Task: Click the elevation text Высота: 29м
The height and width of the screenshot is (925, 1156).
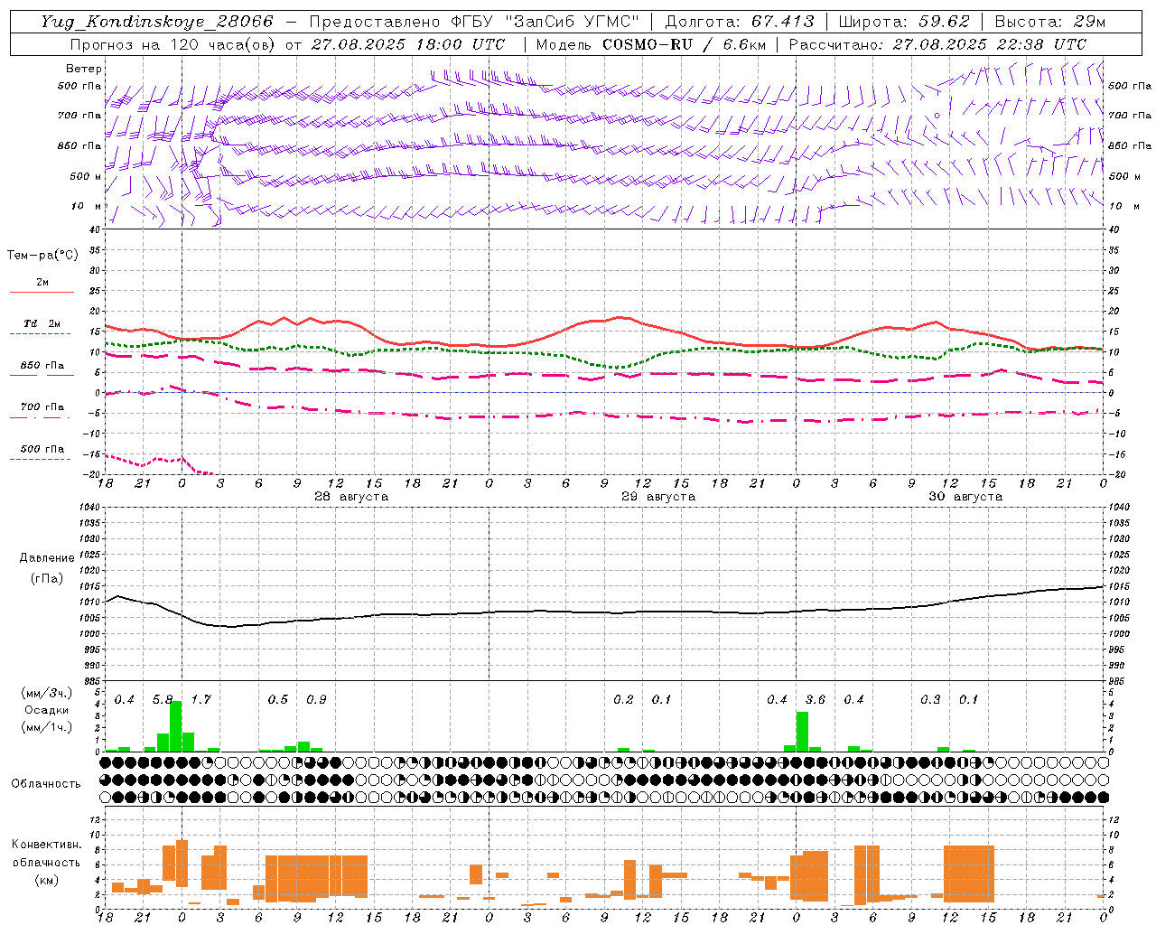Action: pos(1050,22)
